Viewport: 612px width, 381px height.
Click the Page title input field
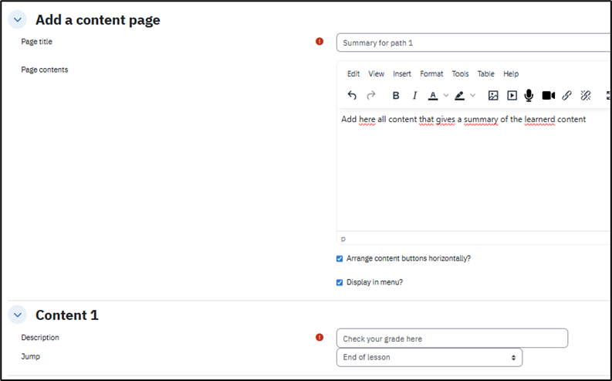[x=472, y=43]
